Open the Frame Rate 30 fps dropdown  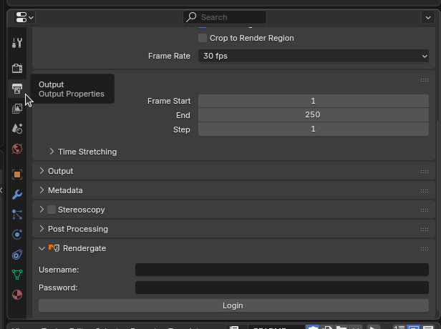tap(314, 56)
